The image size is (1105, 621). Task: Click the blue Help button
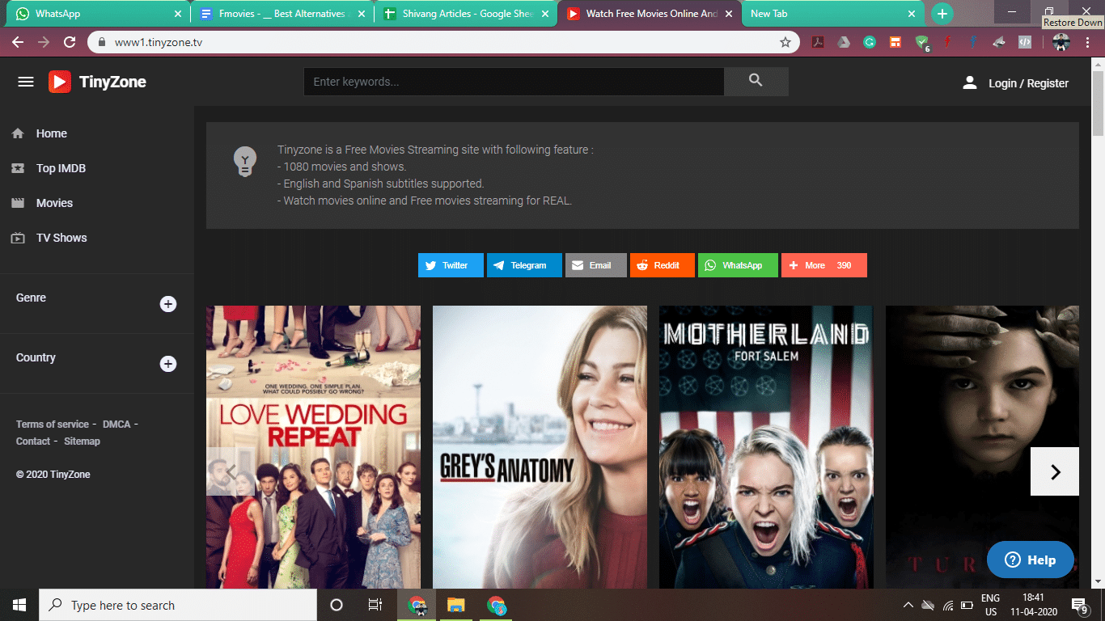pyautogui.click(x=1031, y=560)
